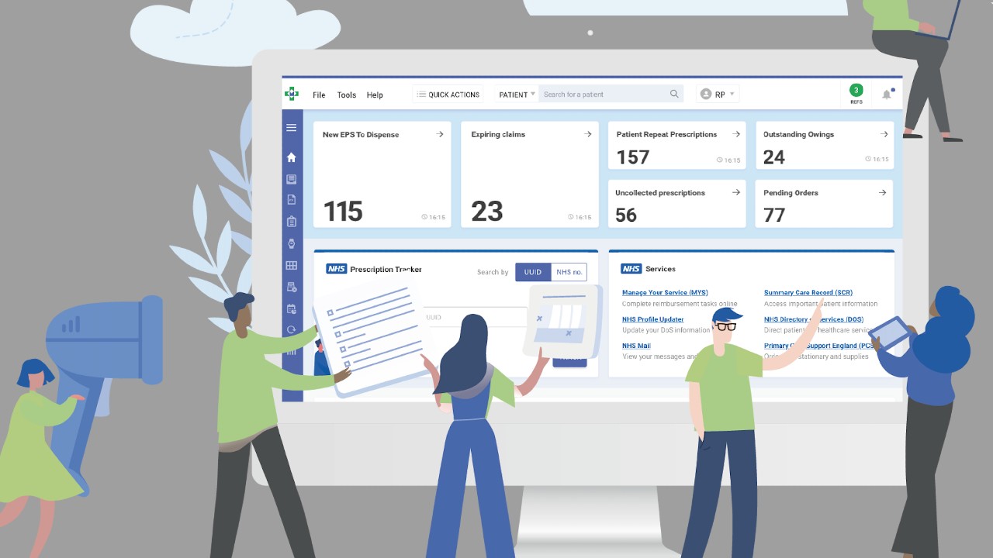993x558 pixels.
Task: Open Manage Your Service (MYS) link
Action: (665, 293)
